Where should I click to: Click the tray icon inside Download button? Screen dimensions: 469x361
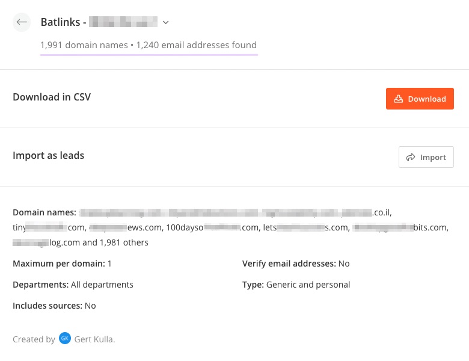pyautogui.click(x=399, y=99)
